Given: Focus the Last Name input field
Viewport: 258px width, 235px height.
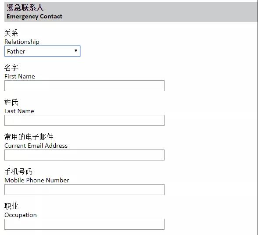Looking at the screenshot, I should pos(84,121).
